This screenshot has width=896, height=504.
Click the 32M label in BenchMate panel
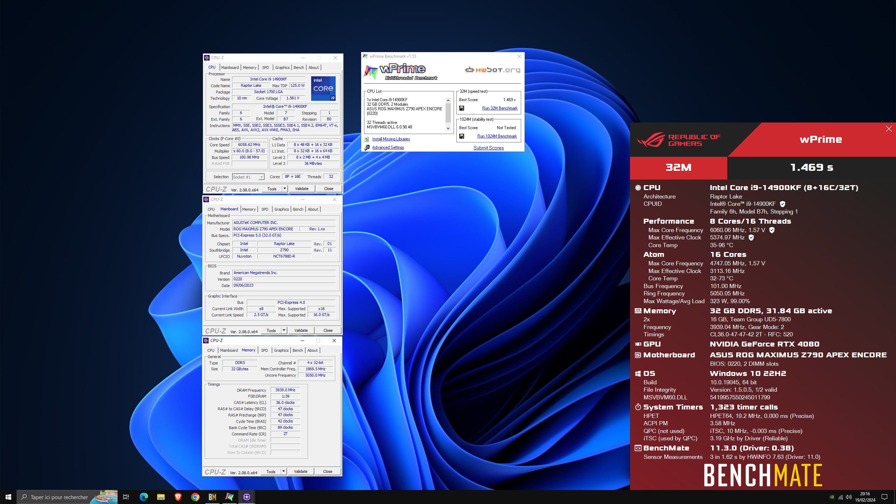pos(678,168)
